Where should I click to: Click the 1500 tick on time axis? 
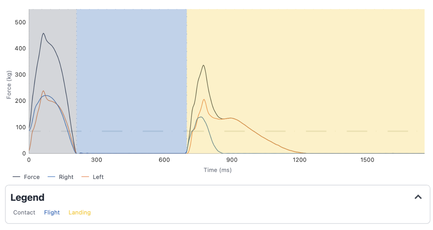[367, 160]
